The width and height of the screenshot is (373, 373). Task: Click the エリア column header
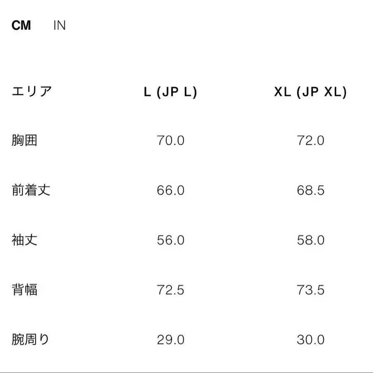[x=32, y=91]
